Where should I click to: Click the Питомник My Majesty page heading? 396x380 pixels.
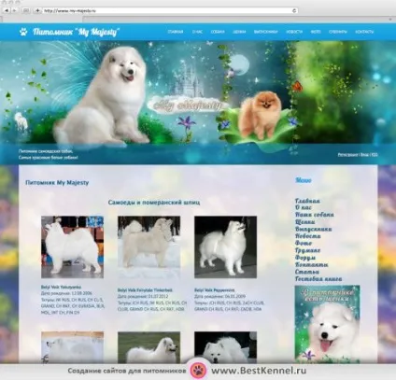[x=57, y=183]
